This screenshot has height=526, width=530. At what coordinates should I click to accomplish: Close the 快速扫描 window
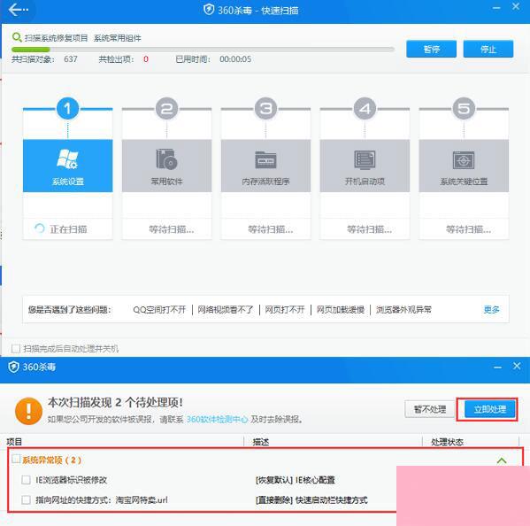pyautogui.click(x=516, y=6)
